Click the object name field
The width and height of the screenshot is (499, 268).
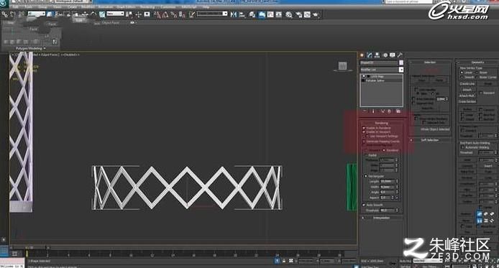379,63
